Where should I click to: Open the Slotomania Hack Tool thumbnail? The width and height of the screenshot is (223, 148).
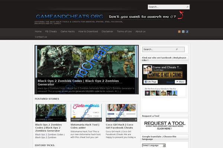point(86,113)
